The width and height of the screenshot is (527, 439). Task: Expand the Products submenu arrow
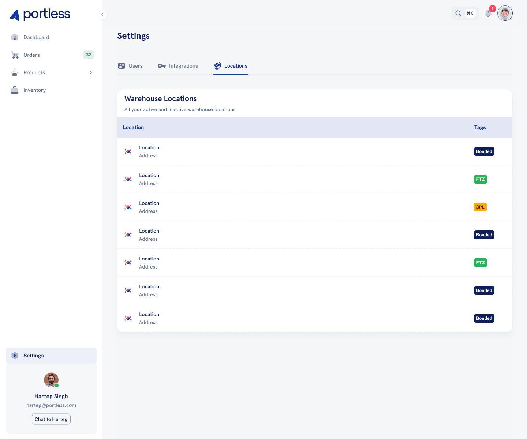click(91, 72)
